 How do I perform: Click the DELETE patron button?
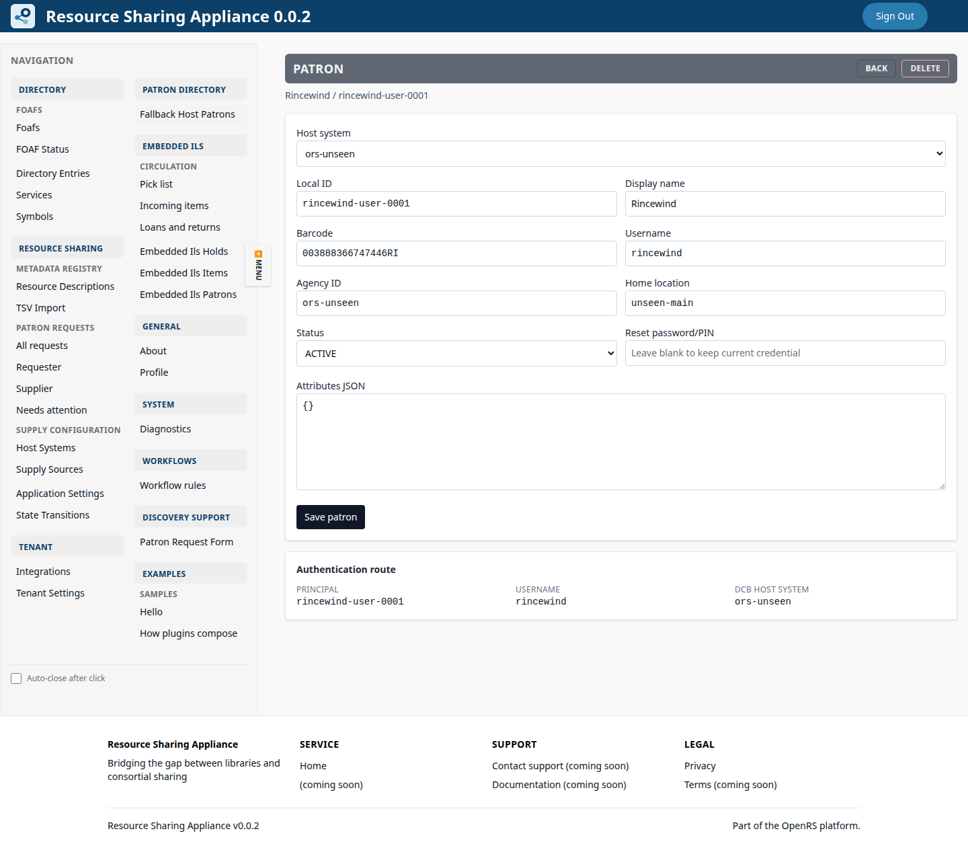[x=925, y=69]
